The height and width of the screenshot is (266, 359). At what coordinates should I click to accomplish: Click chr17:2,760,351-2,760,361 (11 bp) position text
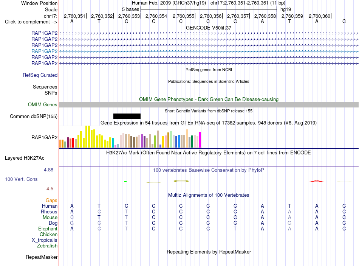coord(248,3)
